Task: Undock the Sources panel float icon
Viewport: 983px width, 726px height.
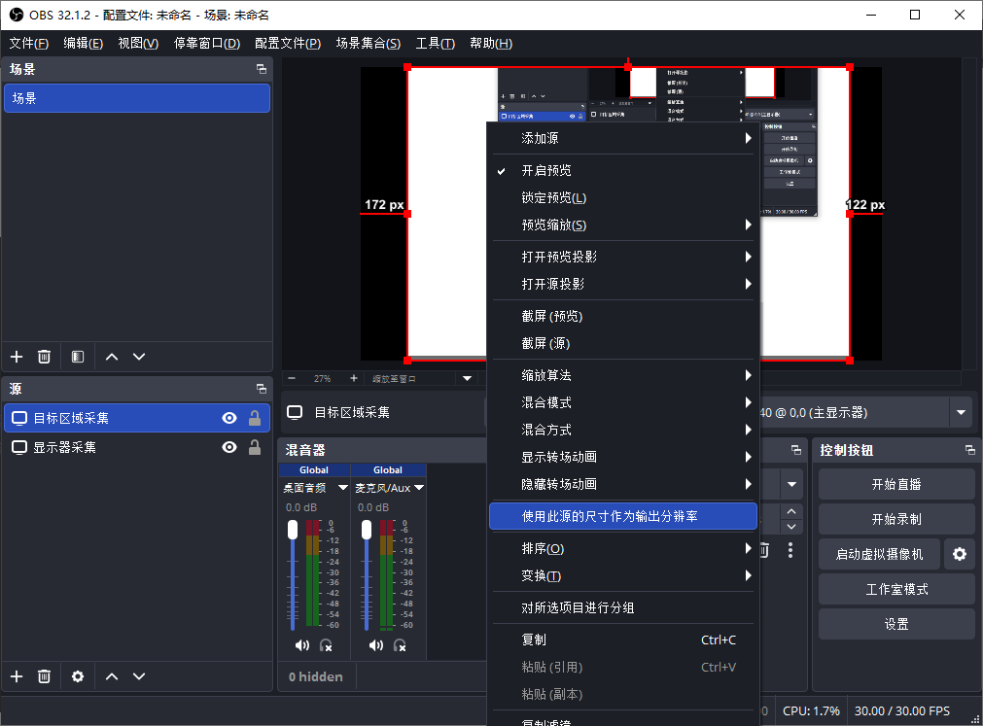Action: (262, 389)
